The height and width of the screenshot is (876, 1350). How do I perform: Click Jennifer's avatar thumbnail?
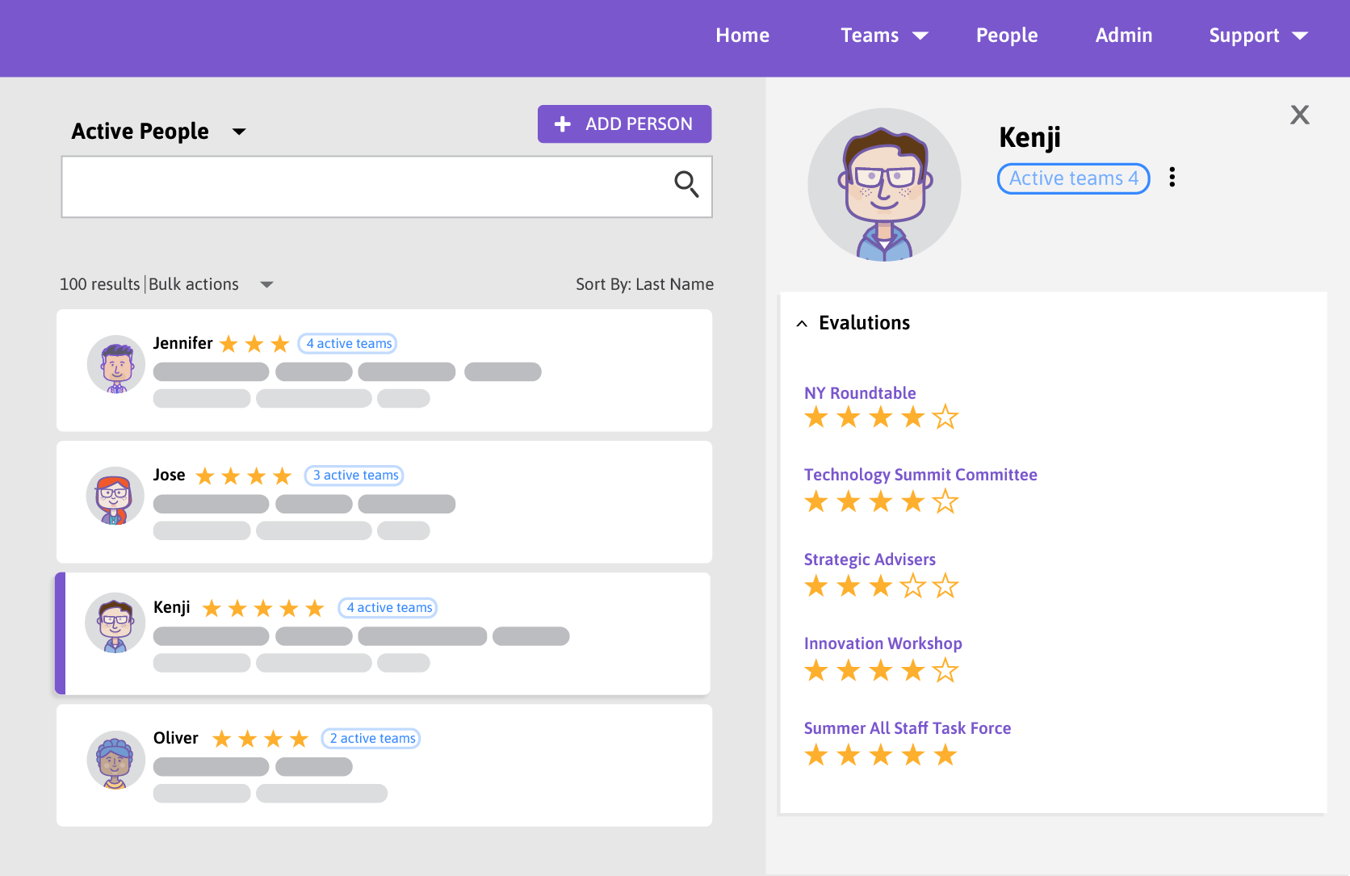tap(115, 364)
